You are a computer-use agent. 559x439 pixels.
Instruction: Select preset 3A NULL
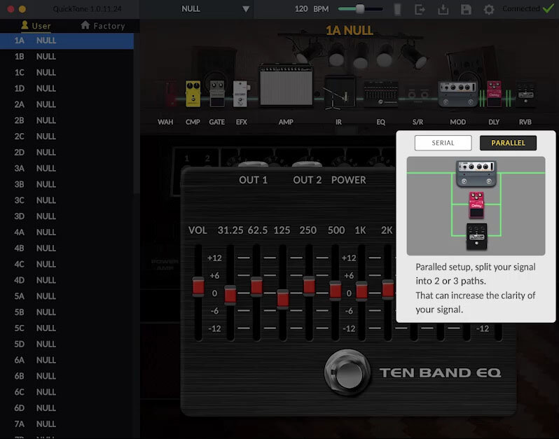coord(67,168)
